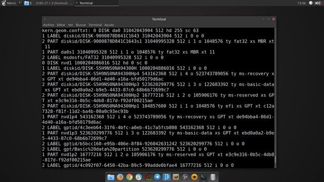Close the Terminal window with the red button
Viewport: 324px width, 182px height.
click(273, 19)
